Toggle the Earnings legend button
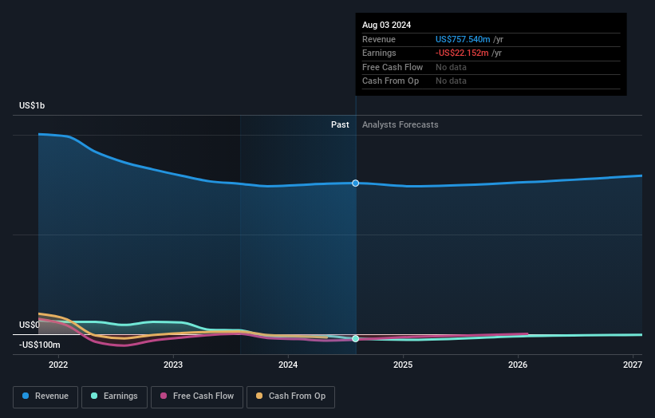Screen dimensions: 655x418 click(x=114, y=396)
